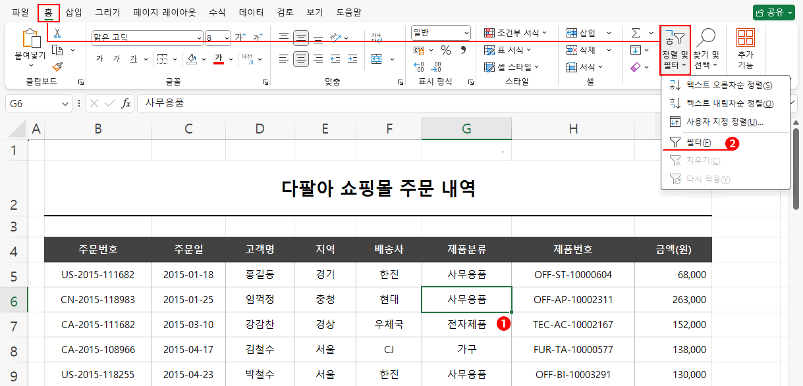Click the fill color paint bucket icon

[x=192, y=59]
